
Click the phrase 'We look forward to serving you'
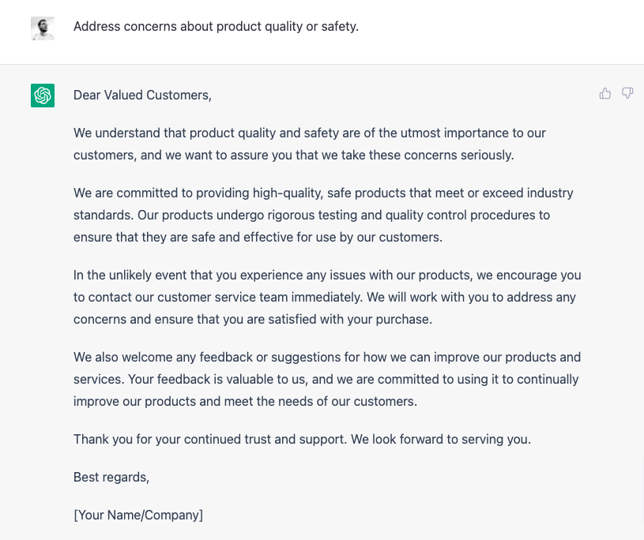click(x=441, y=440)
